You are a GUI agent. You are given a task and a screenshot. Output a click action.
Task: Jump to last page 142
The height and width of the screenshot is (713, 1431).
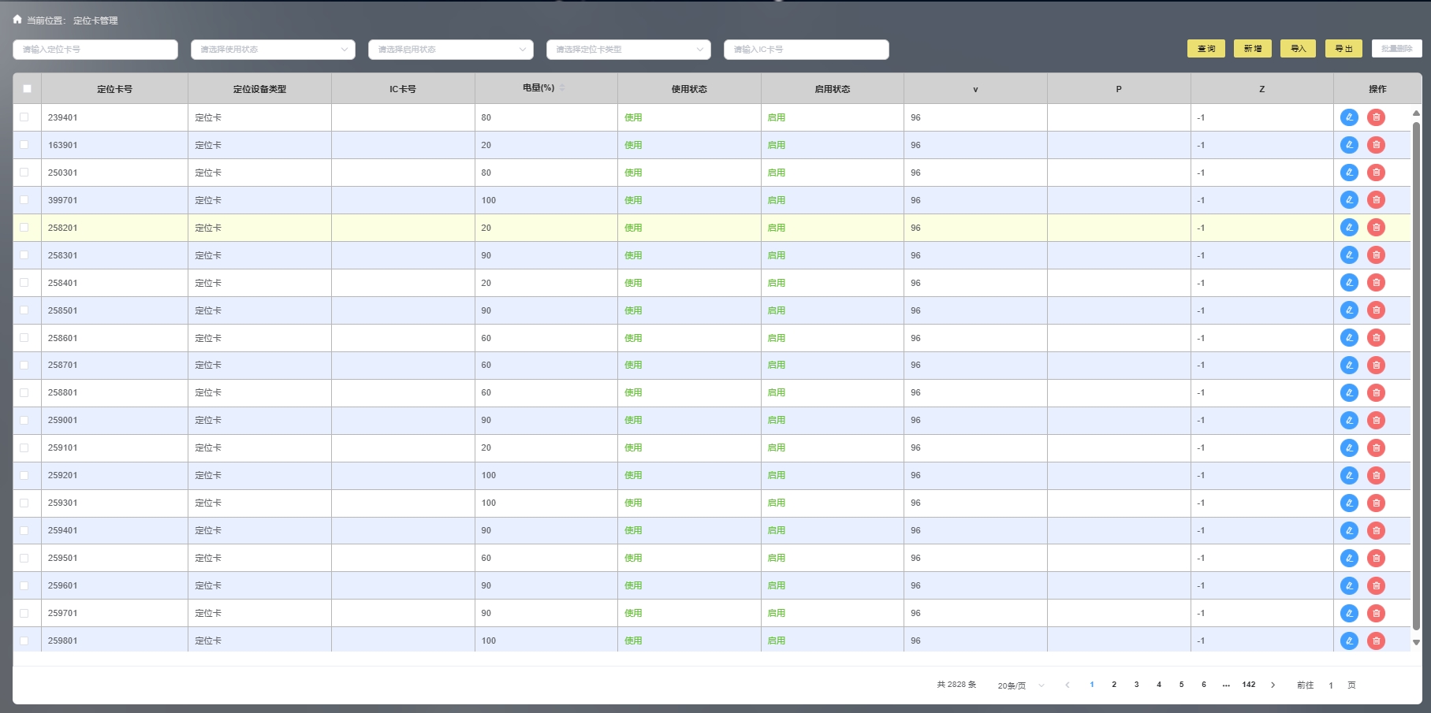click(x=1248, y=685)
